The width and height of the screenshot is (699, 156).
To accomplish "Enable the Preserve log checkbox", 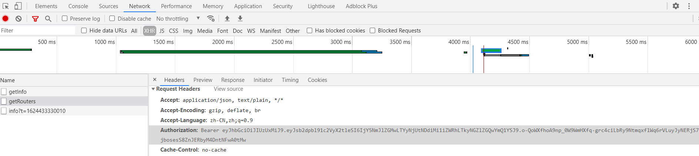I will click(65, 18).
